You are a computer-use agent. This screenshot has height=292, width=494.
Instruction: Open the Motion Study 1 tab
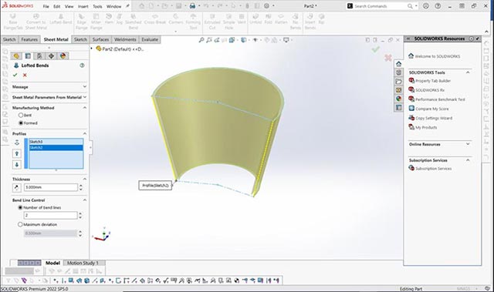tap(83, 263)
